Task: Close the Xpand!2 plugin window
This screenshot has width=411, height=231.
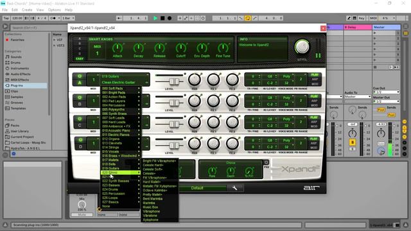Action: pyautogui.click(x=323, y=28)
